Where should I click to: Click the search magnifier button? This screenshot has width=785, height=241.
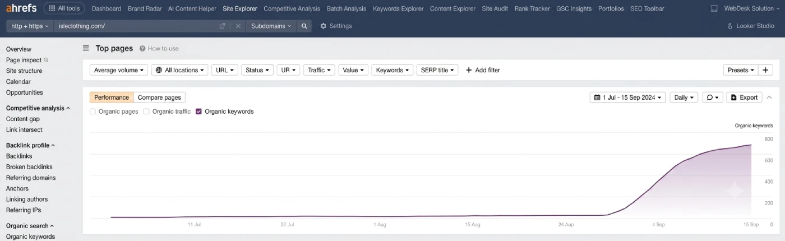point(304,26)
